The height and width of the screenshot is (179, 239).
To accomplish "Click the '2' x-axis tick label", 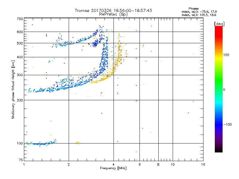I will pyautogui.click(x=69, y=164).
